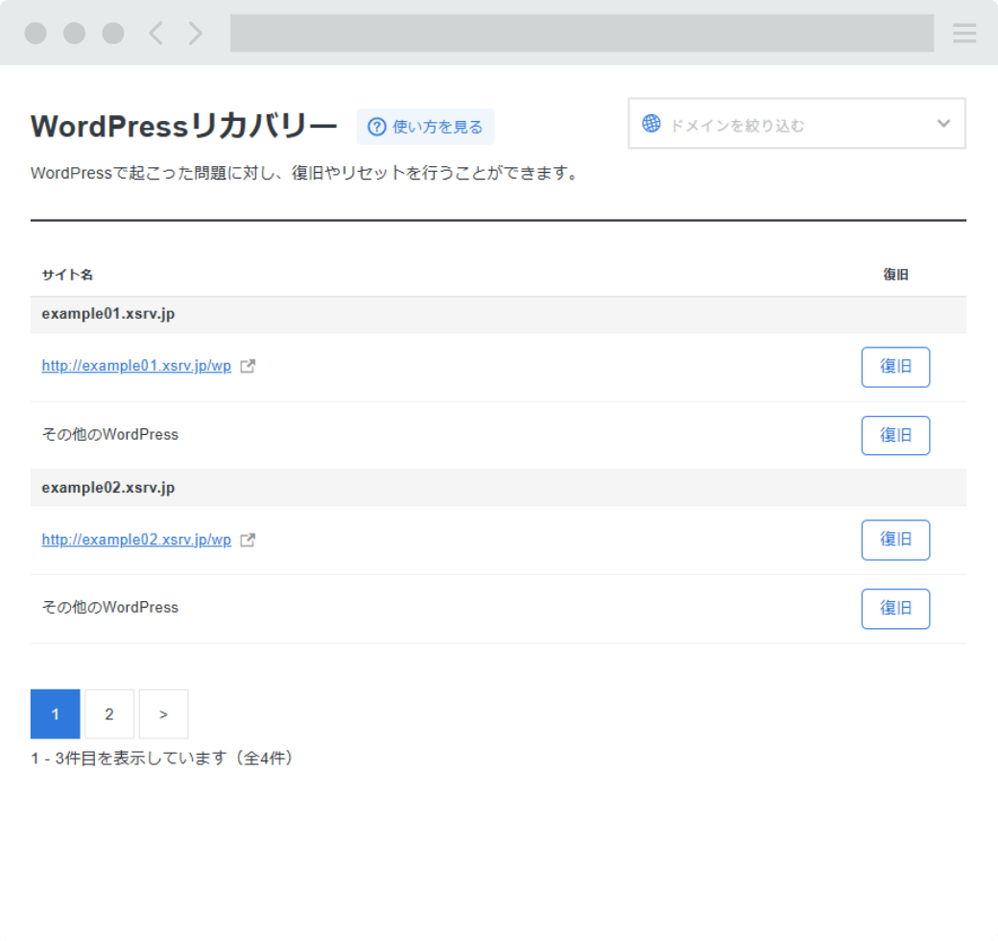Image resolution: width=998 pixels, height=941 pixels.
Task: Click the globe icon in the domain filter
Action: pyautogui.click(x=652, y=124)
